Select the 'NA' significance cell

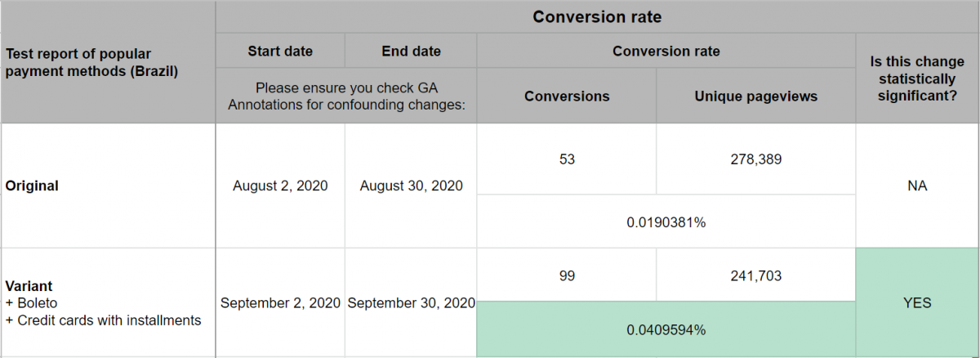pos(917,186)
